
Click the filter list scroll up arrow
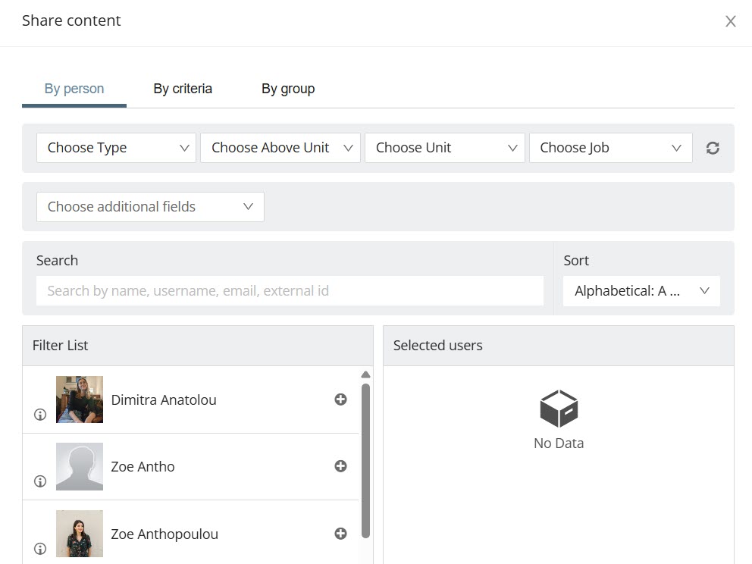(x=365, y=374)
